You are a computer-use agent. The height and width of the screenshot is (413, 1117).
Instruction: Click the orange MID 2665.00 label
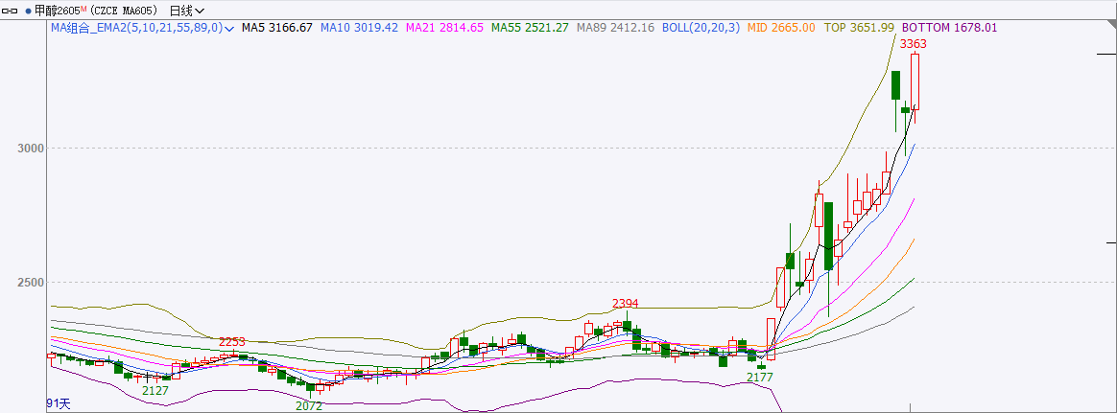pos(780,29)
